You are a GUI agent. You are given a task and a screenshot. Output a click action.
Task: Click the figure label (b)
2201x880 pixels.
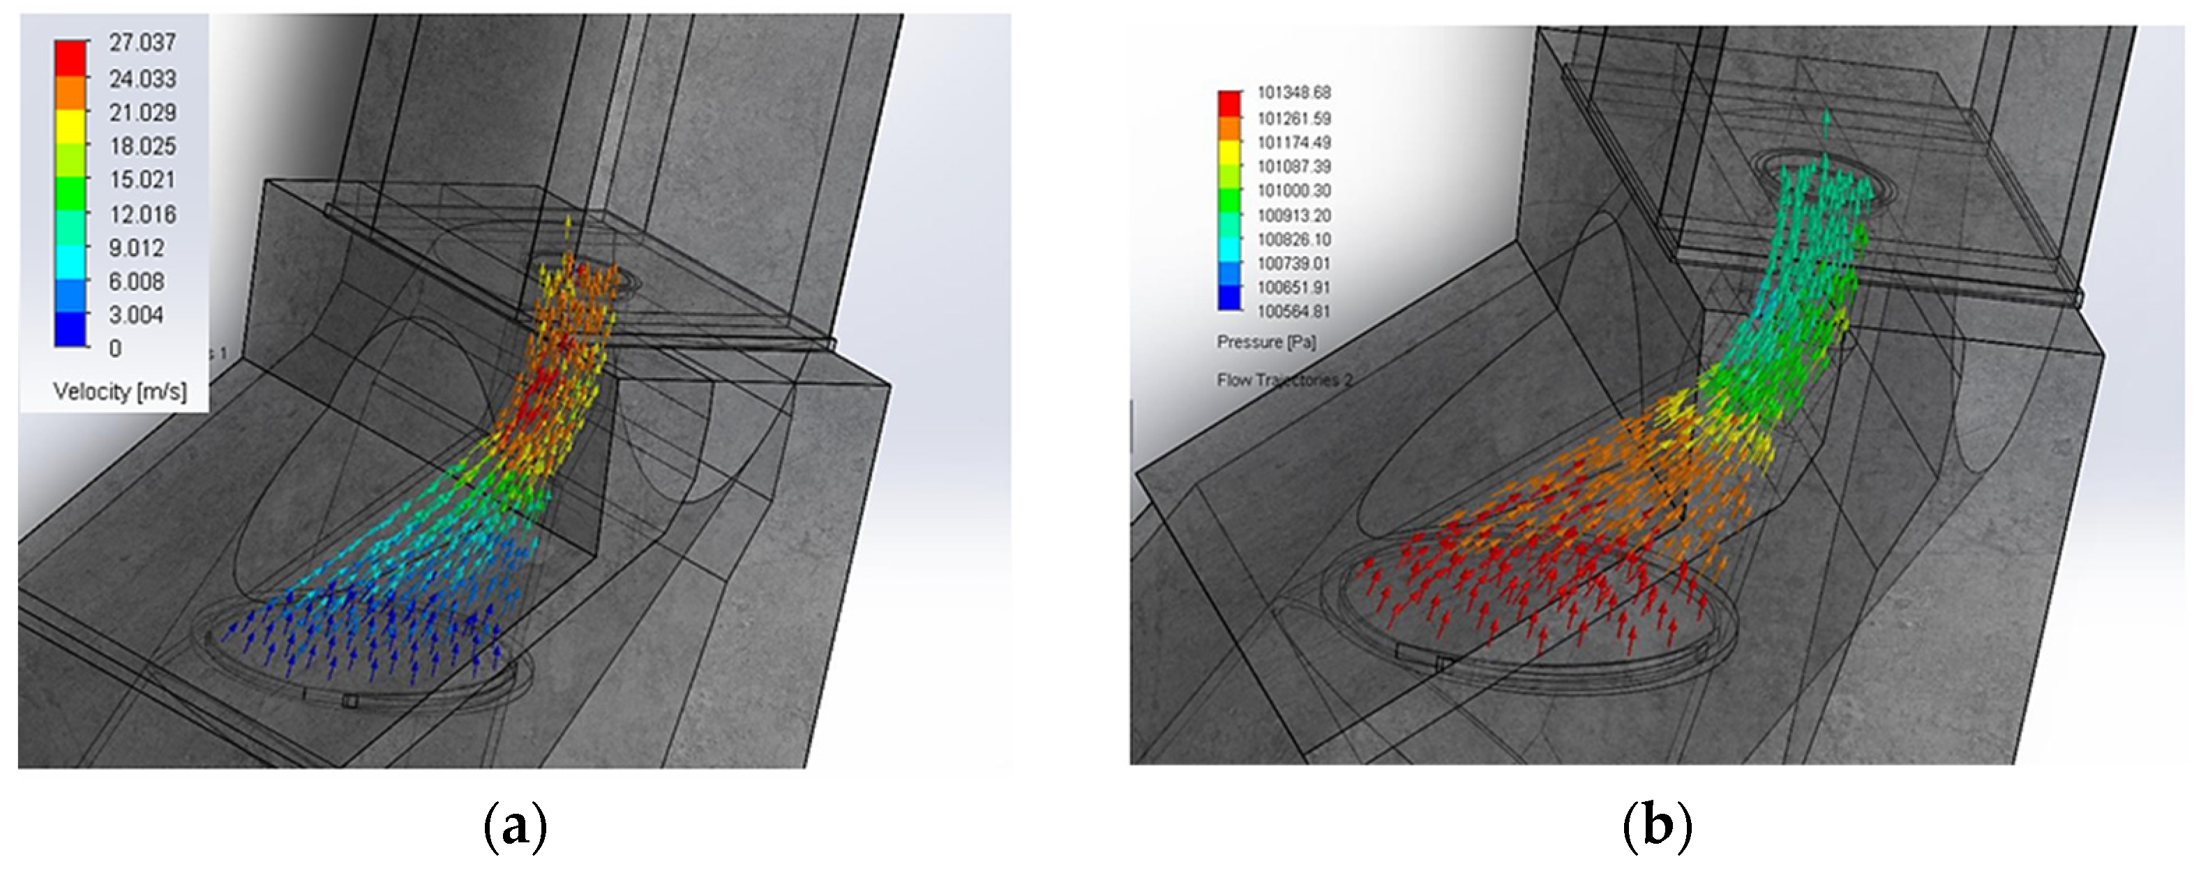coord(1657,828)
